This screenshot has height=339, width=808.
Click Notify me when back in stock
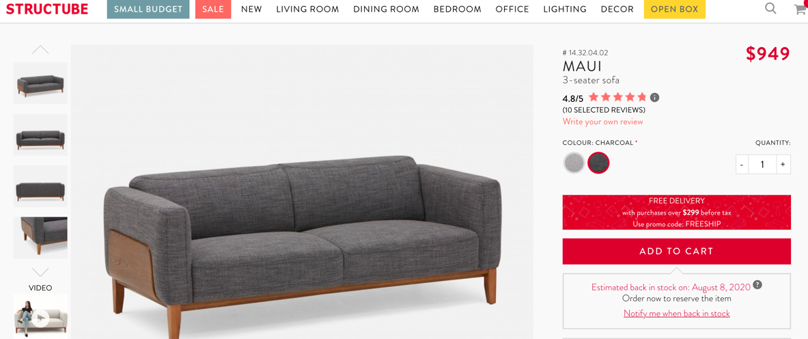coord(677,313)
